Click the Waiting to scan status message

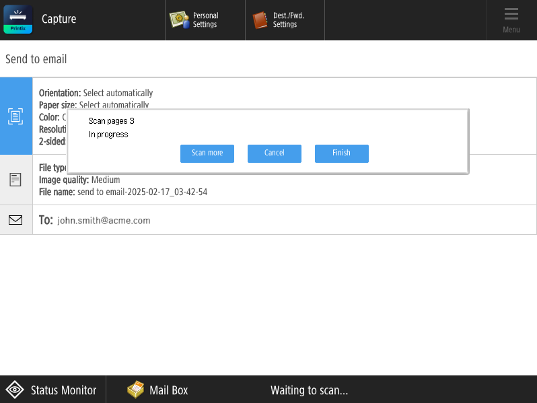[x=309, y=390]
